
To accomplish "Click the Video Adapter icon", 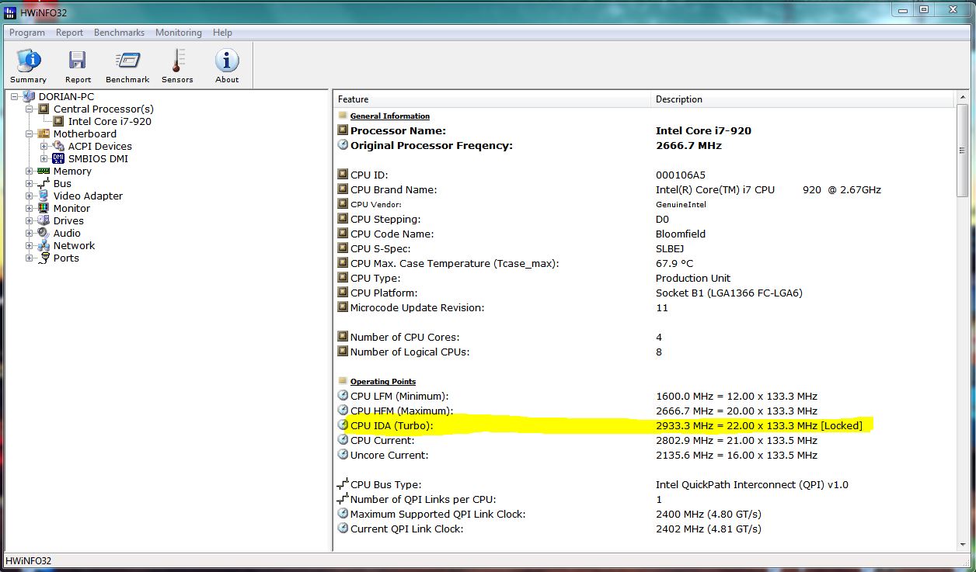I will [x=44, y=196].
